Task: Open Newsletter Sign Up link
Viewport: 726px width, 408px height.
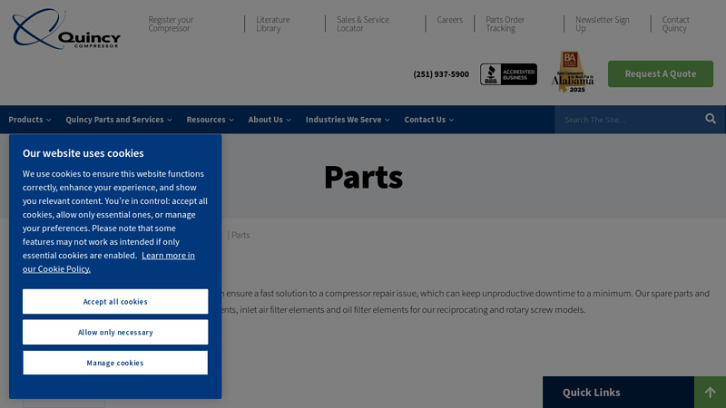Action: pyautogui.click(x=602, y=24)
